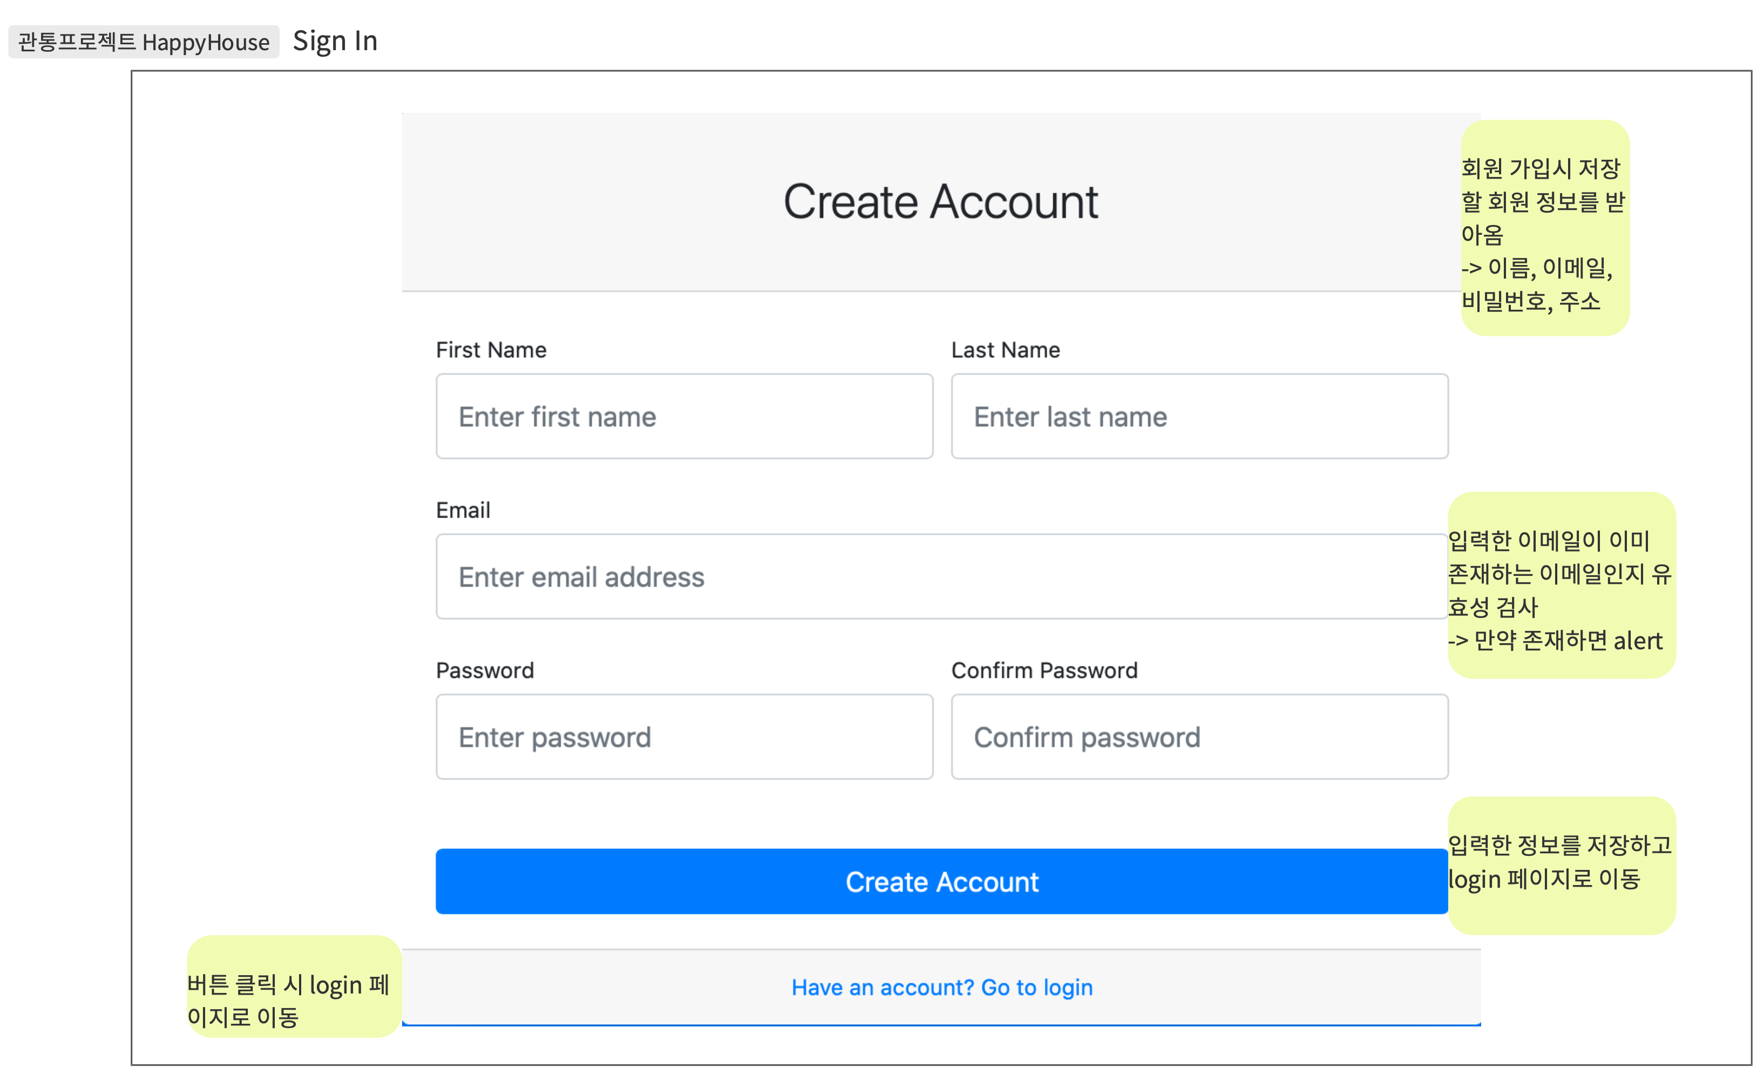Click the Sign In header text
The width and height of the screenshot is (1764, 1075).
pos(335,42)
